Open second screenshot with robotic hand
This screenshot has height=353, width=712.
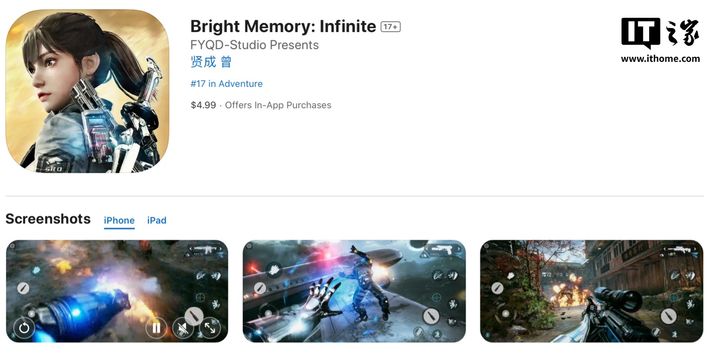point(354,291)
